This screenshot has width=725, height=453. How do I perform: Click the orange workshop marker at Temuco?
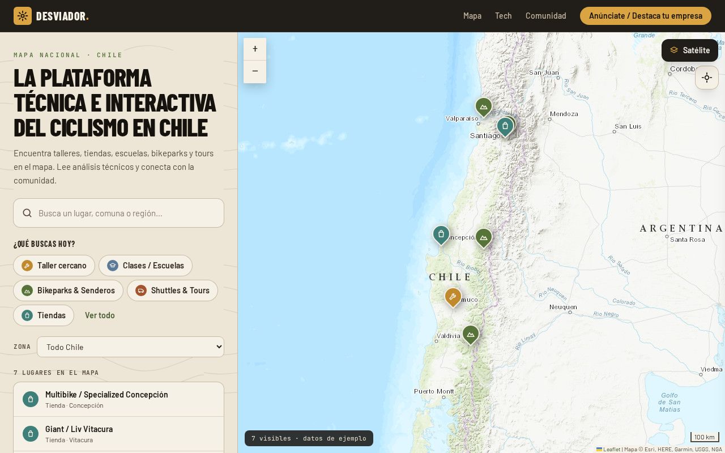coord(453,297)
